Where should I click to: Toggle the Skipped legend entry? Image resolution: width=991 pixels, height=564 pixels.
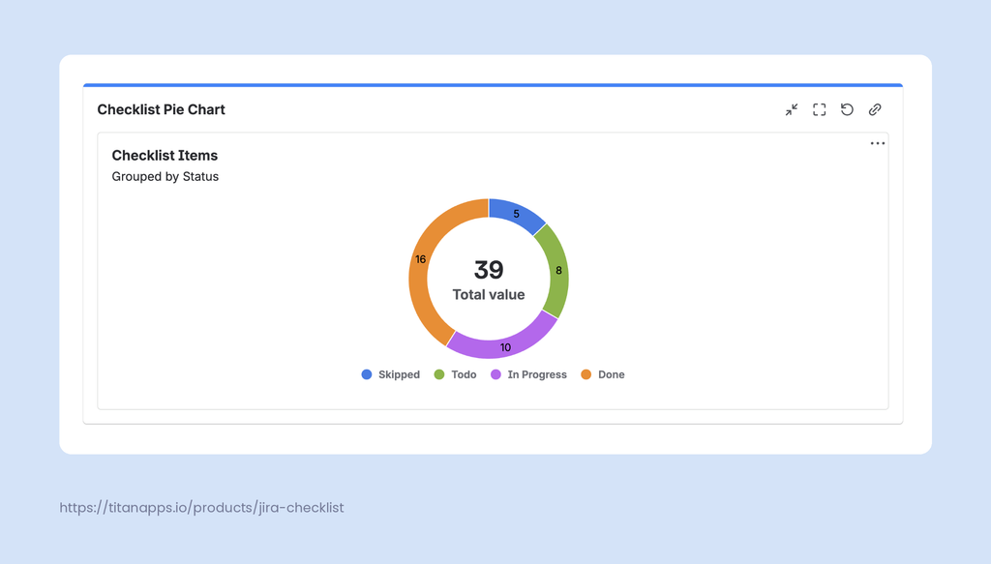(391, 374)
